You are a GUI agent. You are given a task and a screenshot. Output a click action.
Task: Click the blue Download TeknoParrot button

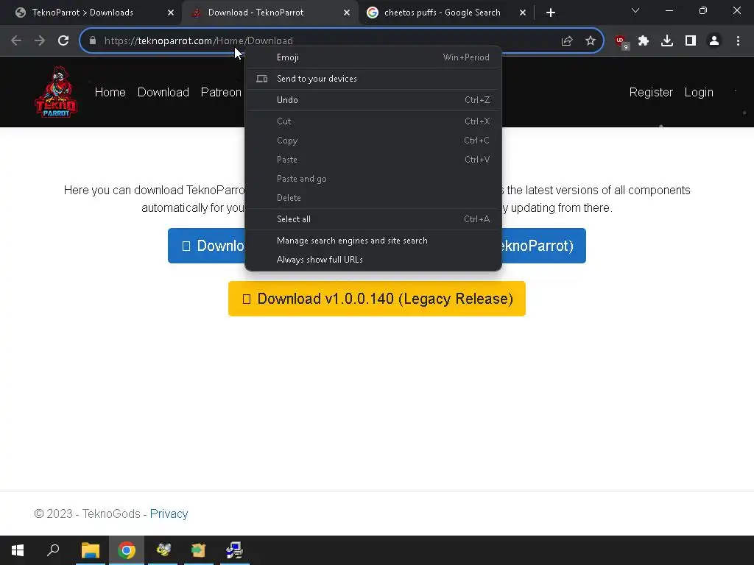206,246
